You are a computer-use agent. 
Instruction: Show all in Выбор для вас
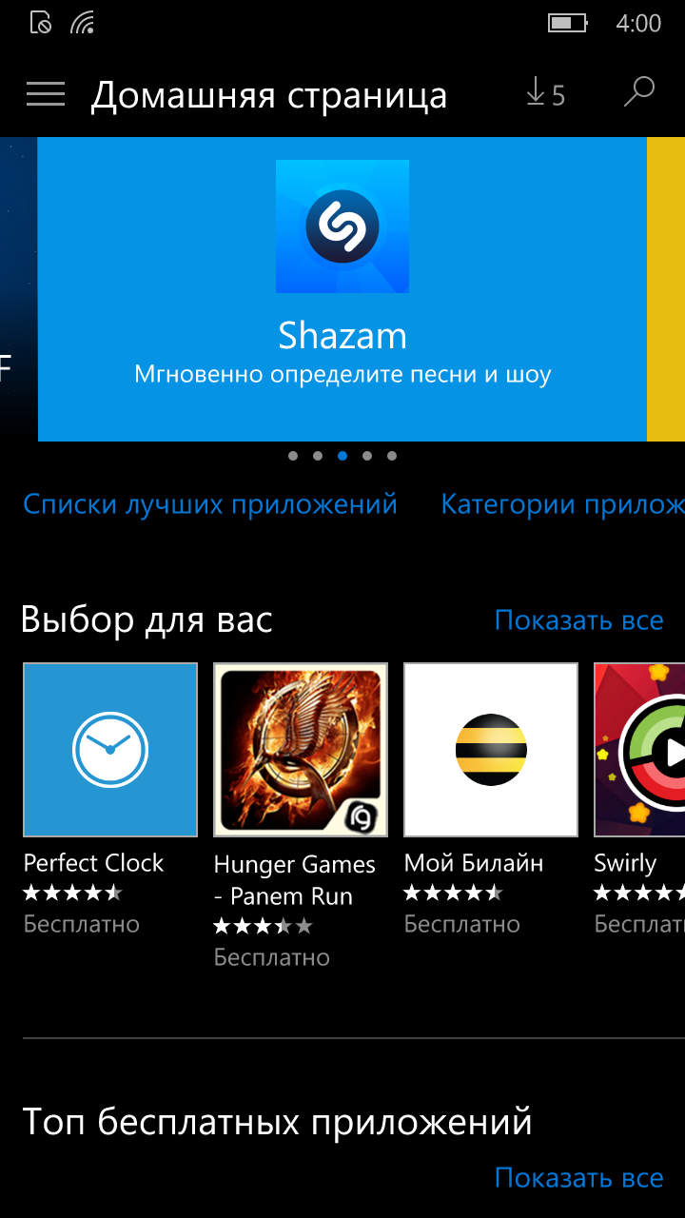click(x=579, y=620)
